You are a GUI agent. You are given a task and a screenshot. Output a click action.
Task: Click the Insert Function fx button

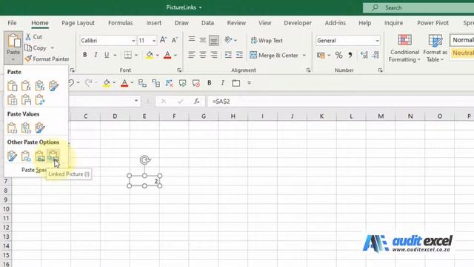(x=196, y=102)
